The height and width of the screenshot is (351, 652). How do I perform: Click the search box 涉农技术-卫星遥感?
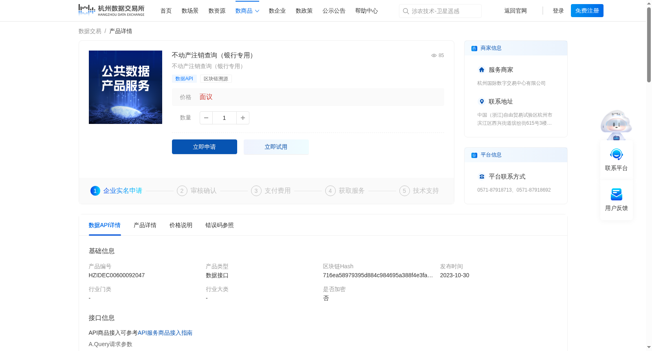click(440, 11)
